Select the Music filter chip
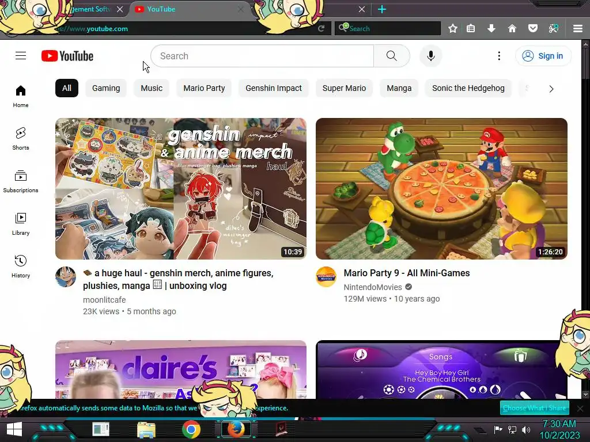 click(x=152, y=88)
